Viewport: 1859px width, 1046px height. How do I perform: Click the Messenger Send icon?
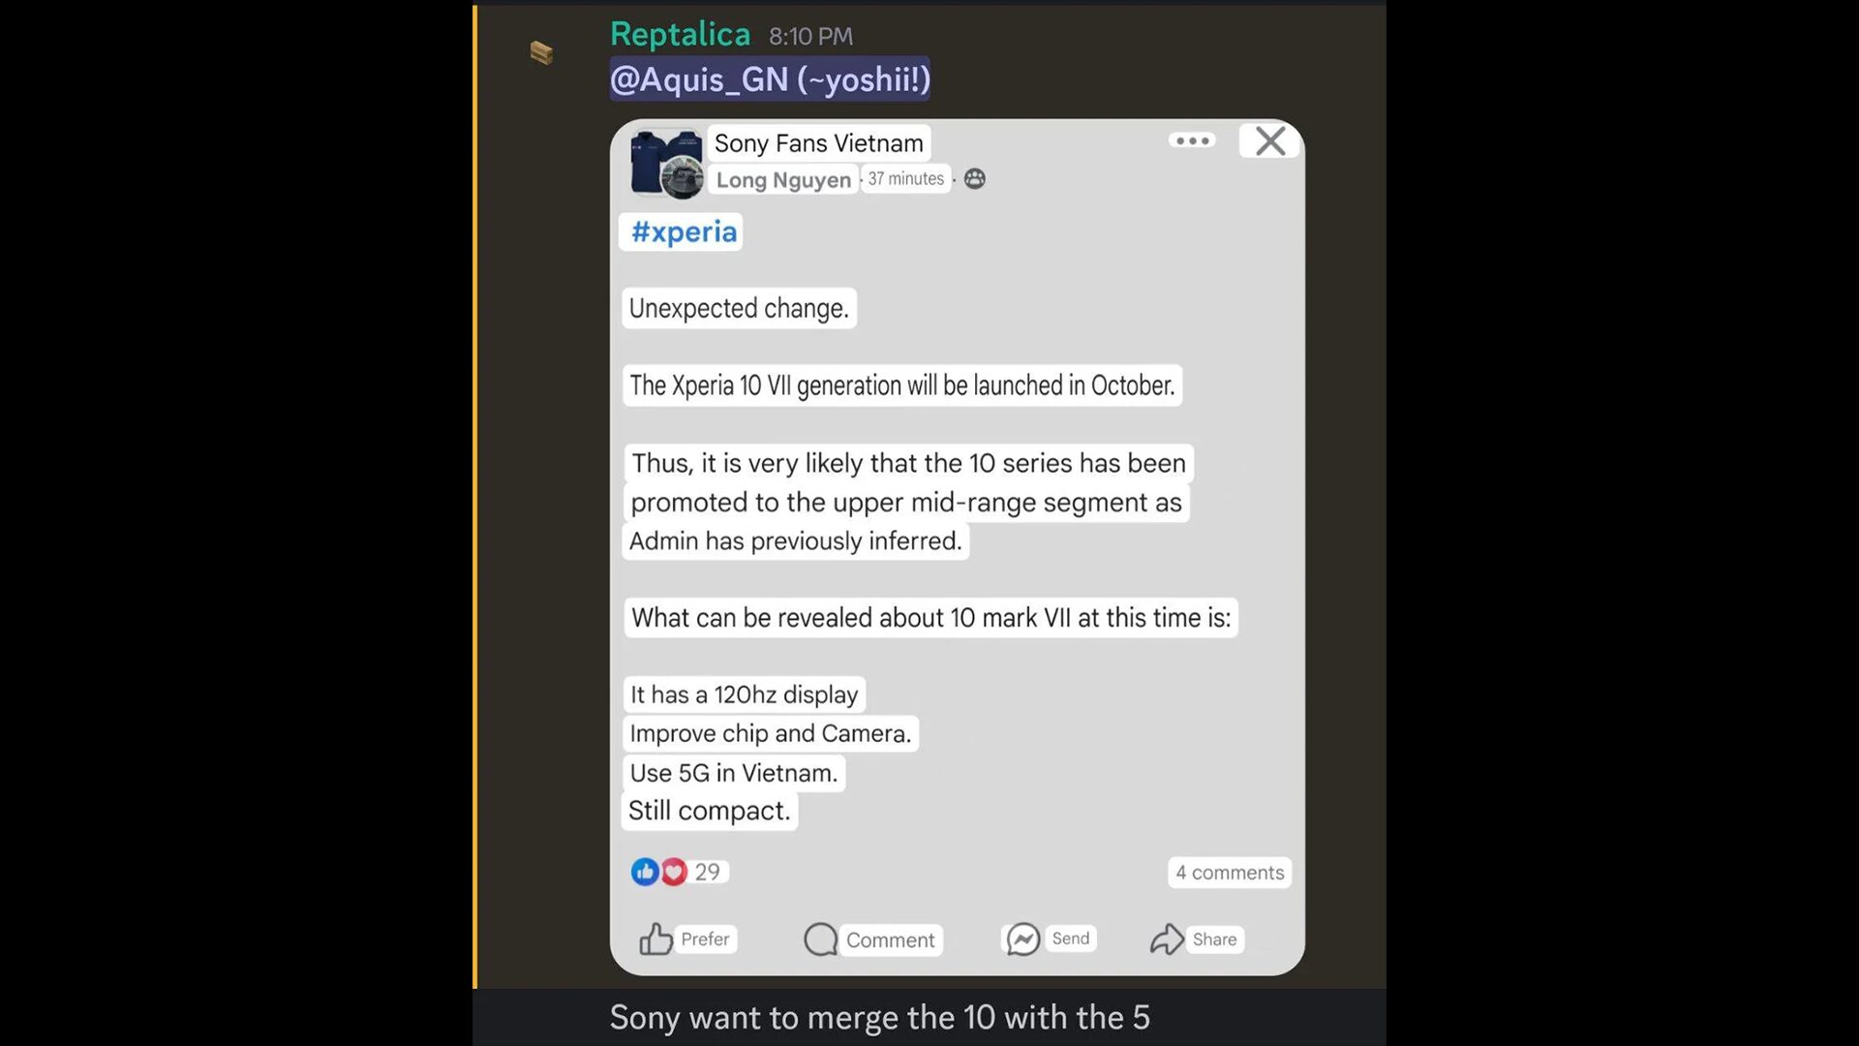pos(1022,938)
